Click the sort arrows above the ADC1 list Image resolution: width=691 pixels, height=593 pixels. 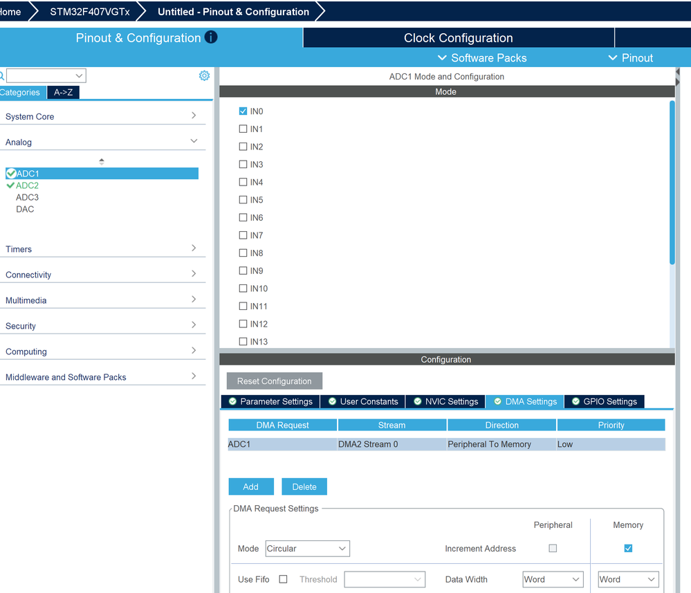coord(102,161)
